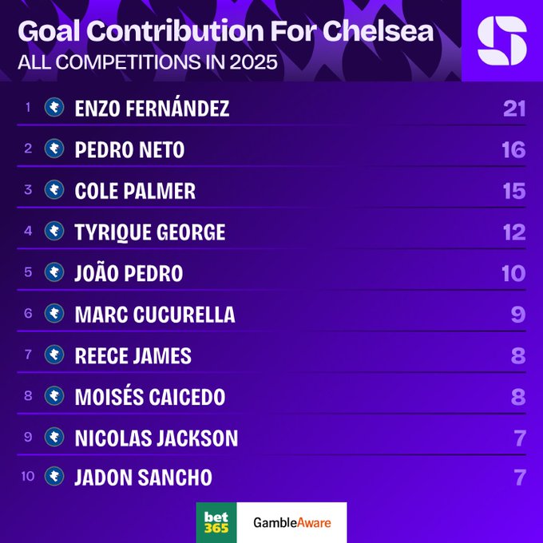Click the GambleAware logo
This screenshot has height=543, width=543.
click(291, 523)
